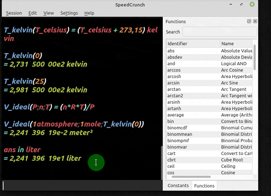The width and height of the screenshot is (271, 196).
Task: Sort by the Identifier column header
Action: (193, 43)
